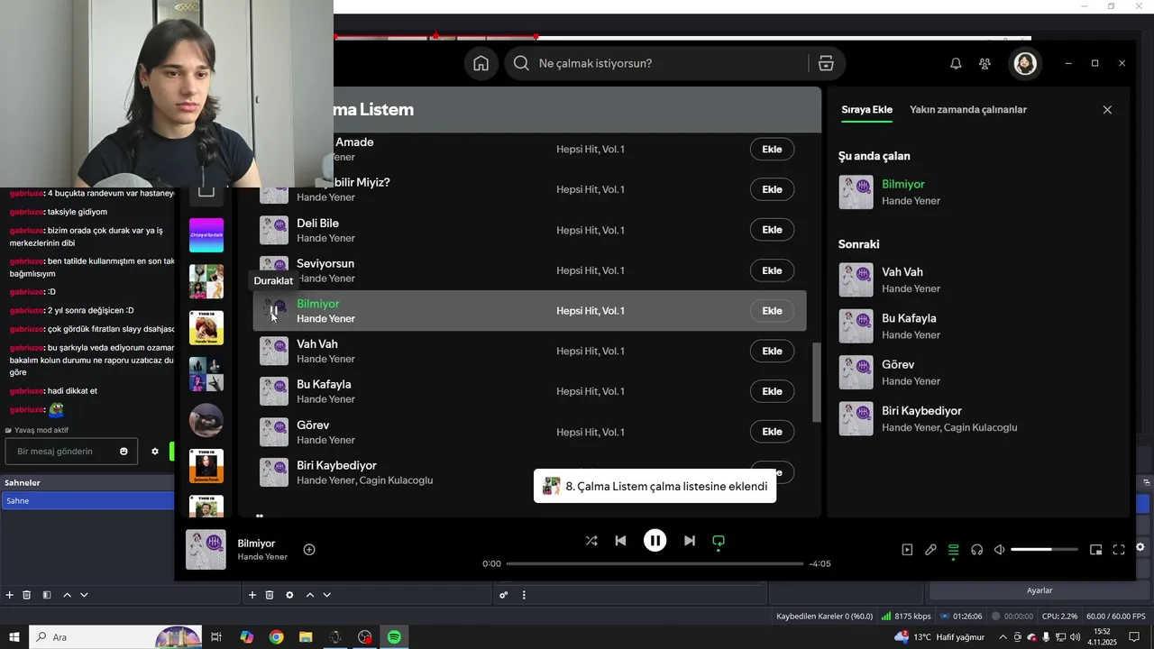This screenshot has height=649, width=1154.
Task: Open Browse icon in Spotify search bar
Action: pyautogui.click(x=826, y=63)
